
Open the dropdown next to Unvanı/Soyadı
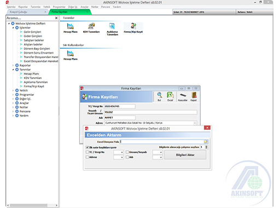pyautogui.click(x=158, y=152)
